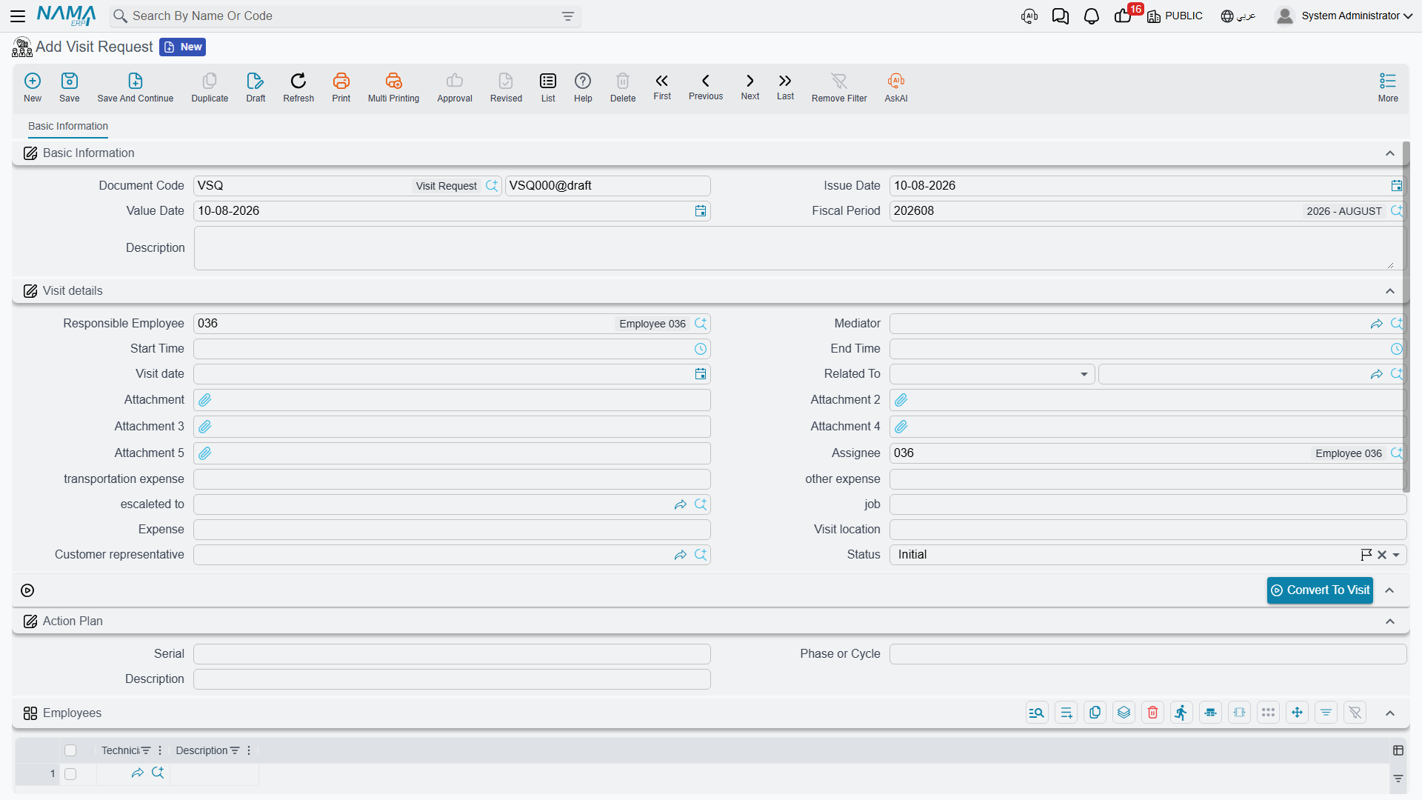Image resolution: width=1422 pixels, height=800 pixels.
Task: Click the New status badge
Action: [183, 47]
